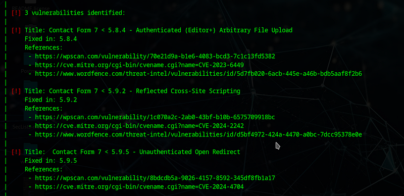Open the wpscan.com link ending in 6575709918bc
404x196 pixels.
[x=155, y=117]
